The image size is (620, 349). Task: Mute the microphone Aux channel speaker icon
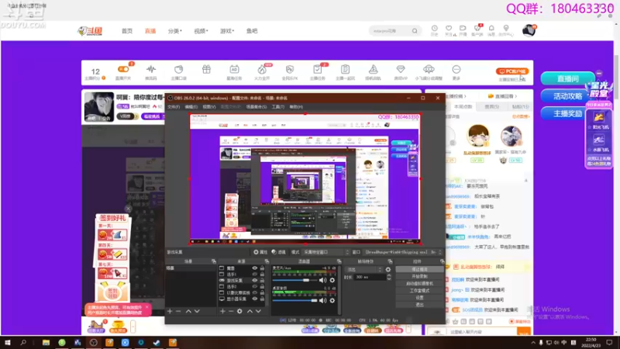pos(323,280)
